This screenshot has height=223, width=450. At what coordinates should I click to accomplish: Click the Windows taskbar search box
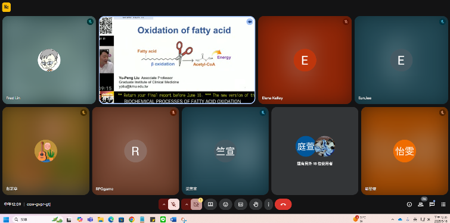tap(38, 219)
